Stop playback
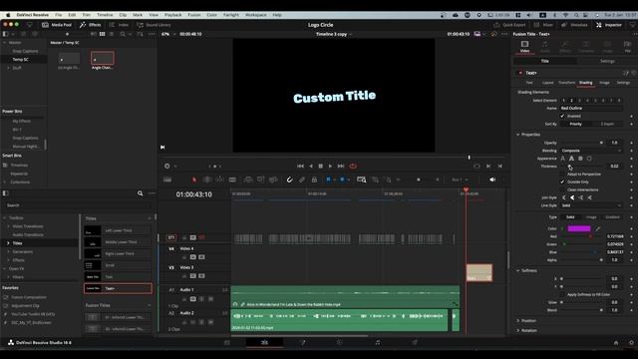The image size is (638, 359). [321, 167]
